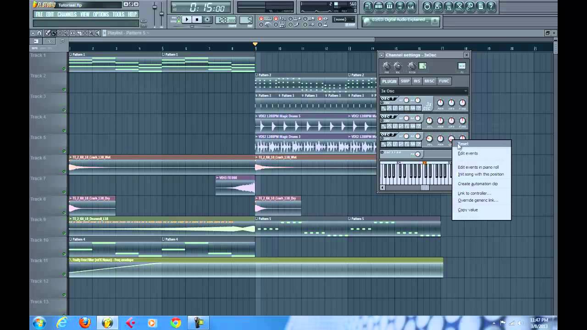
Task: Mute Track 1 with its green dot
Action: [x=64, y=69]
